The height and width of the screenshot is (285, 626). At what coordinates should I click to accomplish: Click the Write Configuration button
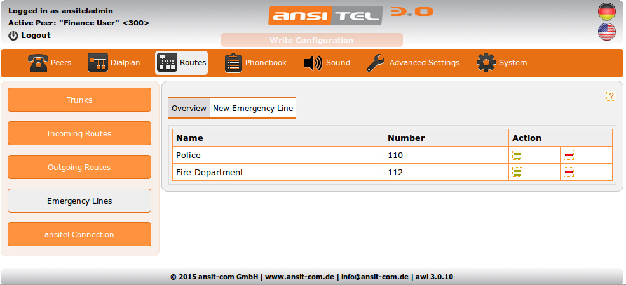(311, 40)
